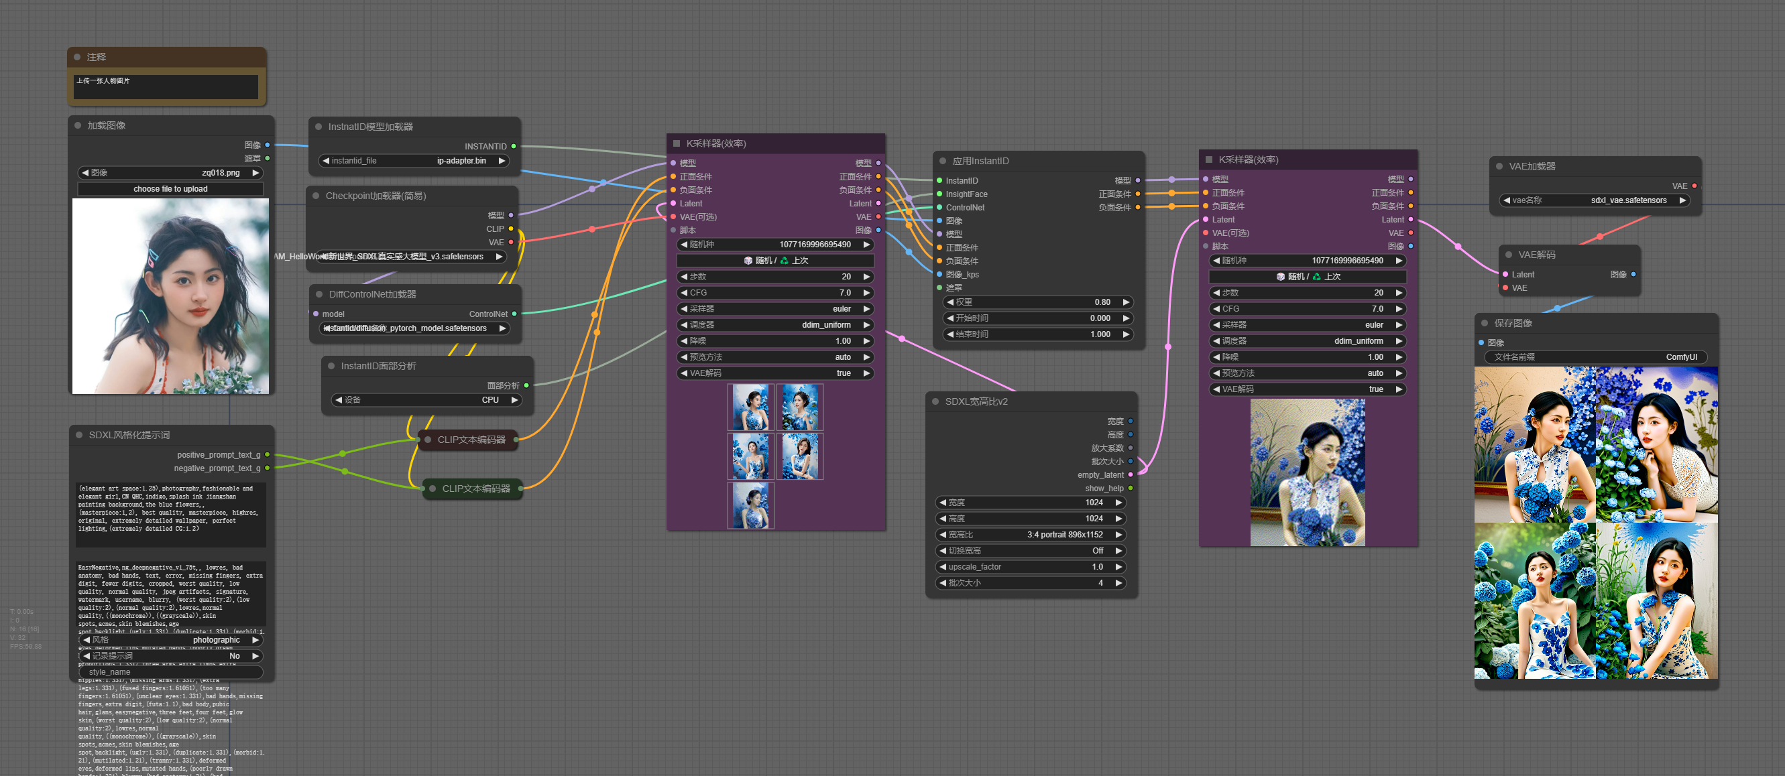Open the 图像 zq018.png file dropdown
Screen dimensions: 1785x776
point(170,172)
